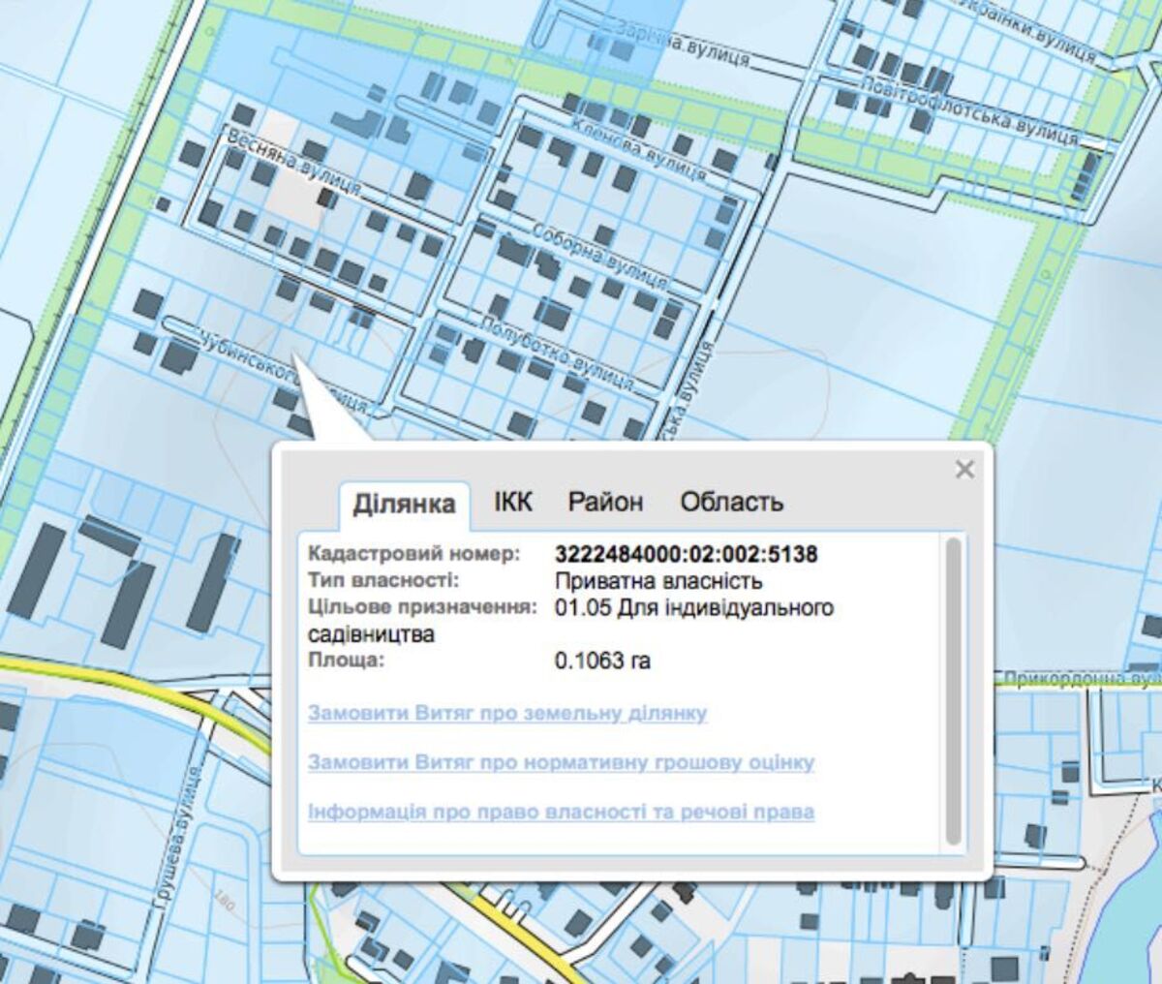The image size is (1162, 984).
Task: Open Замовити Витяг про земельну ділянку link
Action: (x=507, y=714)
